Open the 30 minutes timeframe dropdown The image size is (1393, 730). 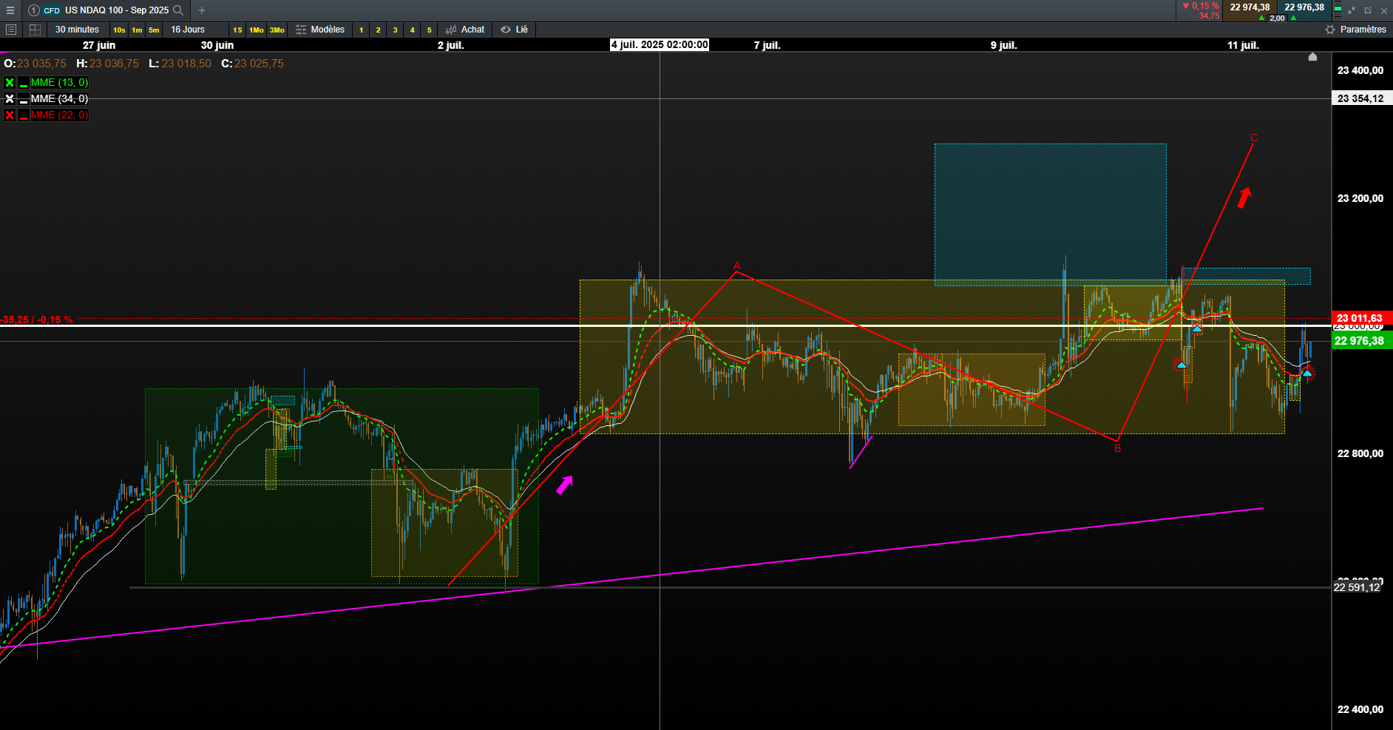(x=77, y=30)
